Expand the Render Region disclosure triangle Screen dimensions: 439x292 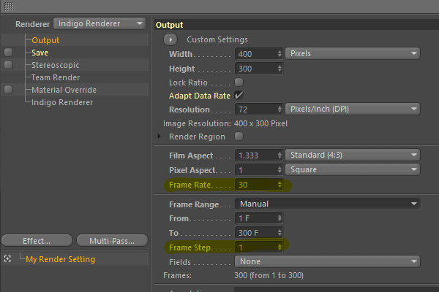[160, 137]
